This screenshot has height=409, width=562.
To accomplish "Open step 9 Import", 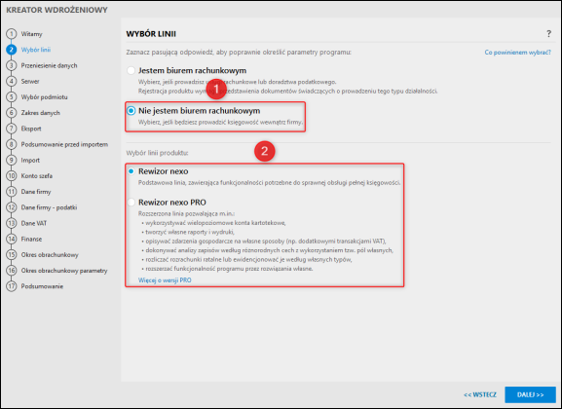I will tap(23, 161).
